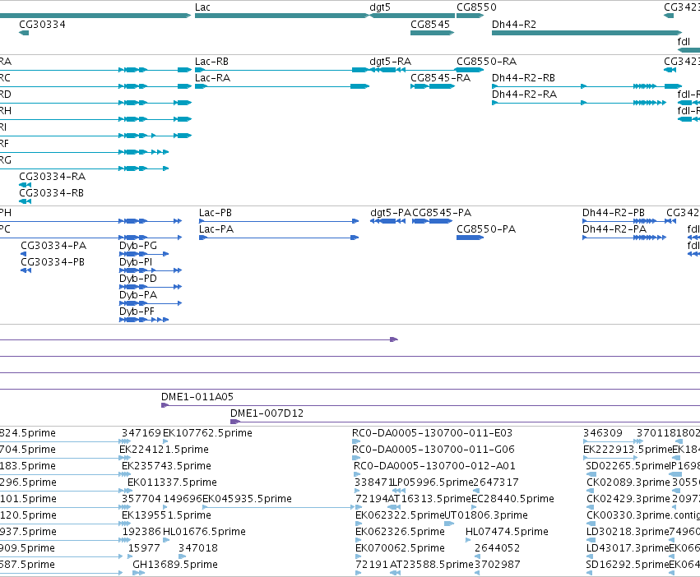
Task: Select the CG8550-PA protein bar
Action: (470, 238)
